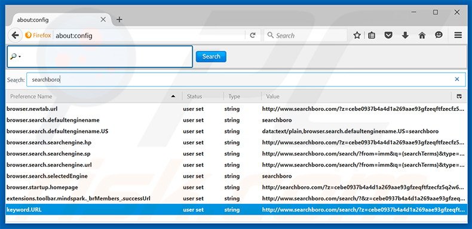Sort by Preference Name column
Viewport: 472px width, 229px height.
(93, 97)
